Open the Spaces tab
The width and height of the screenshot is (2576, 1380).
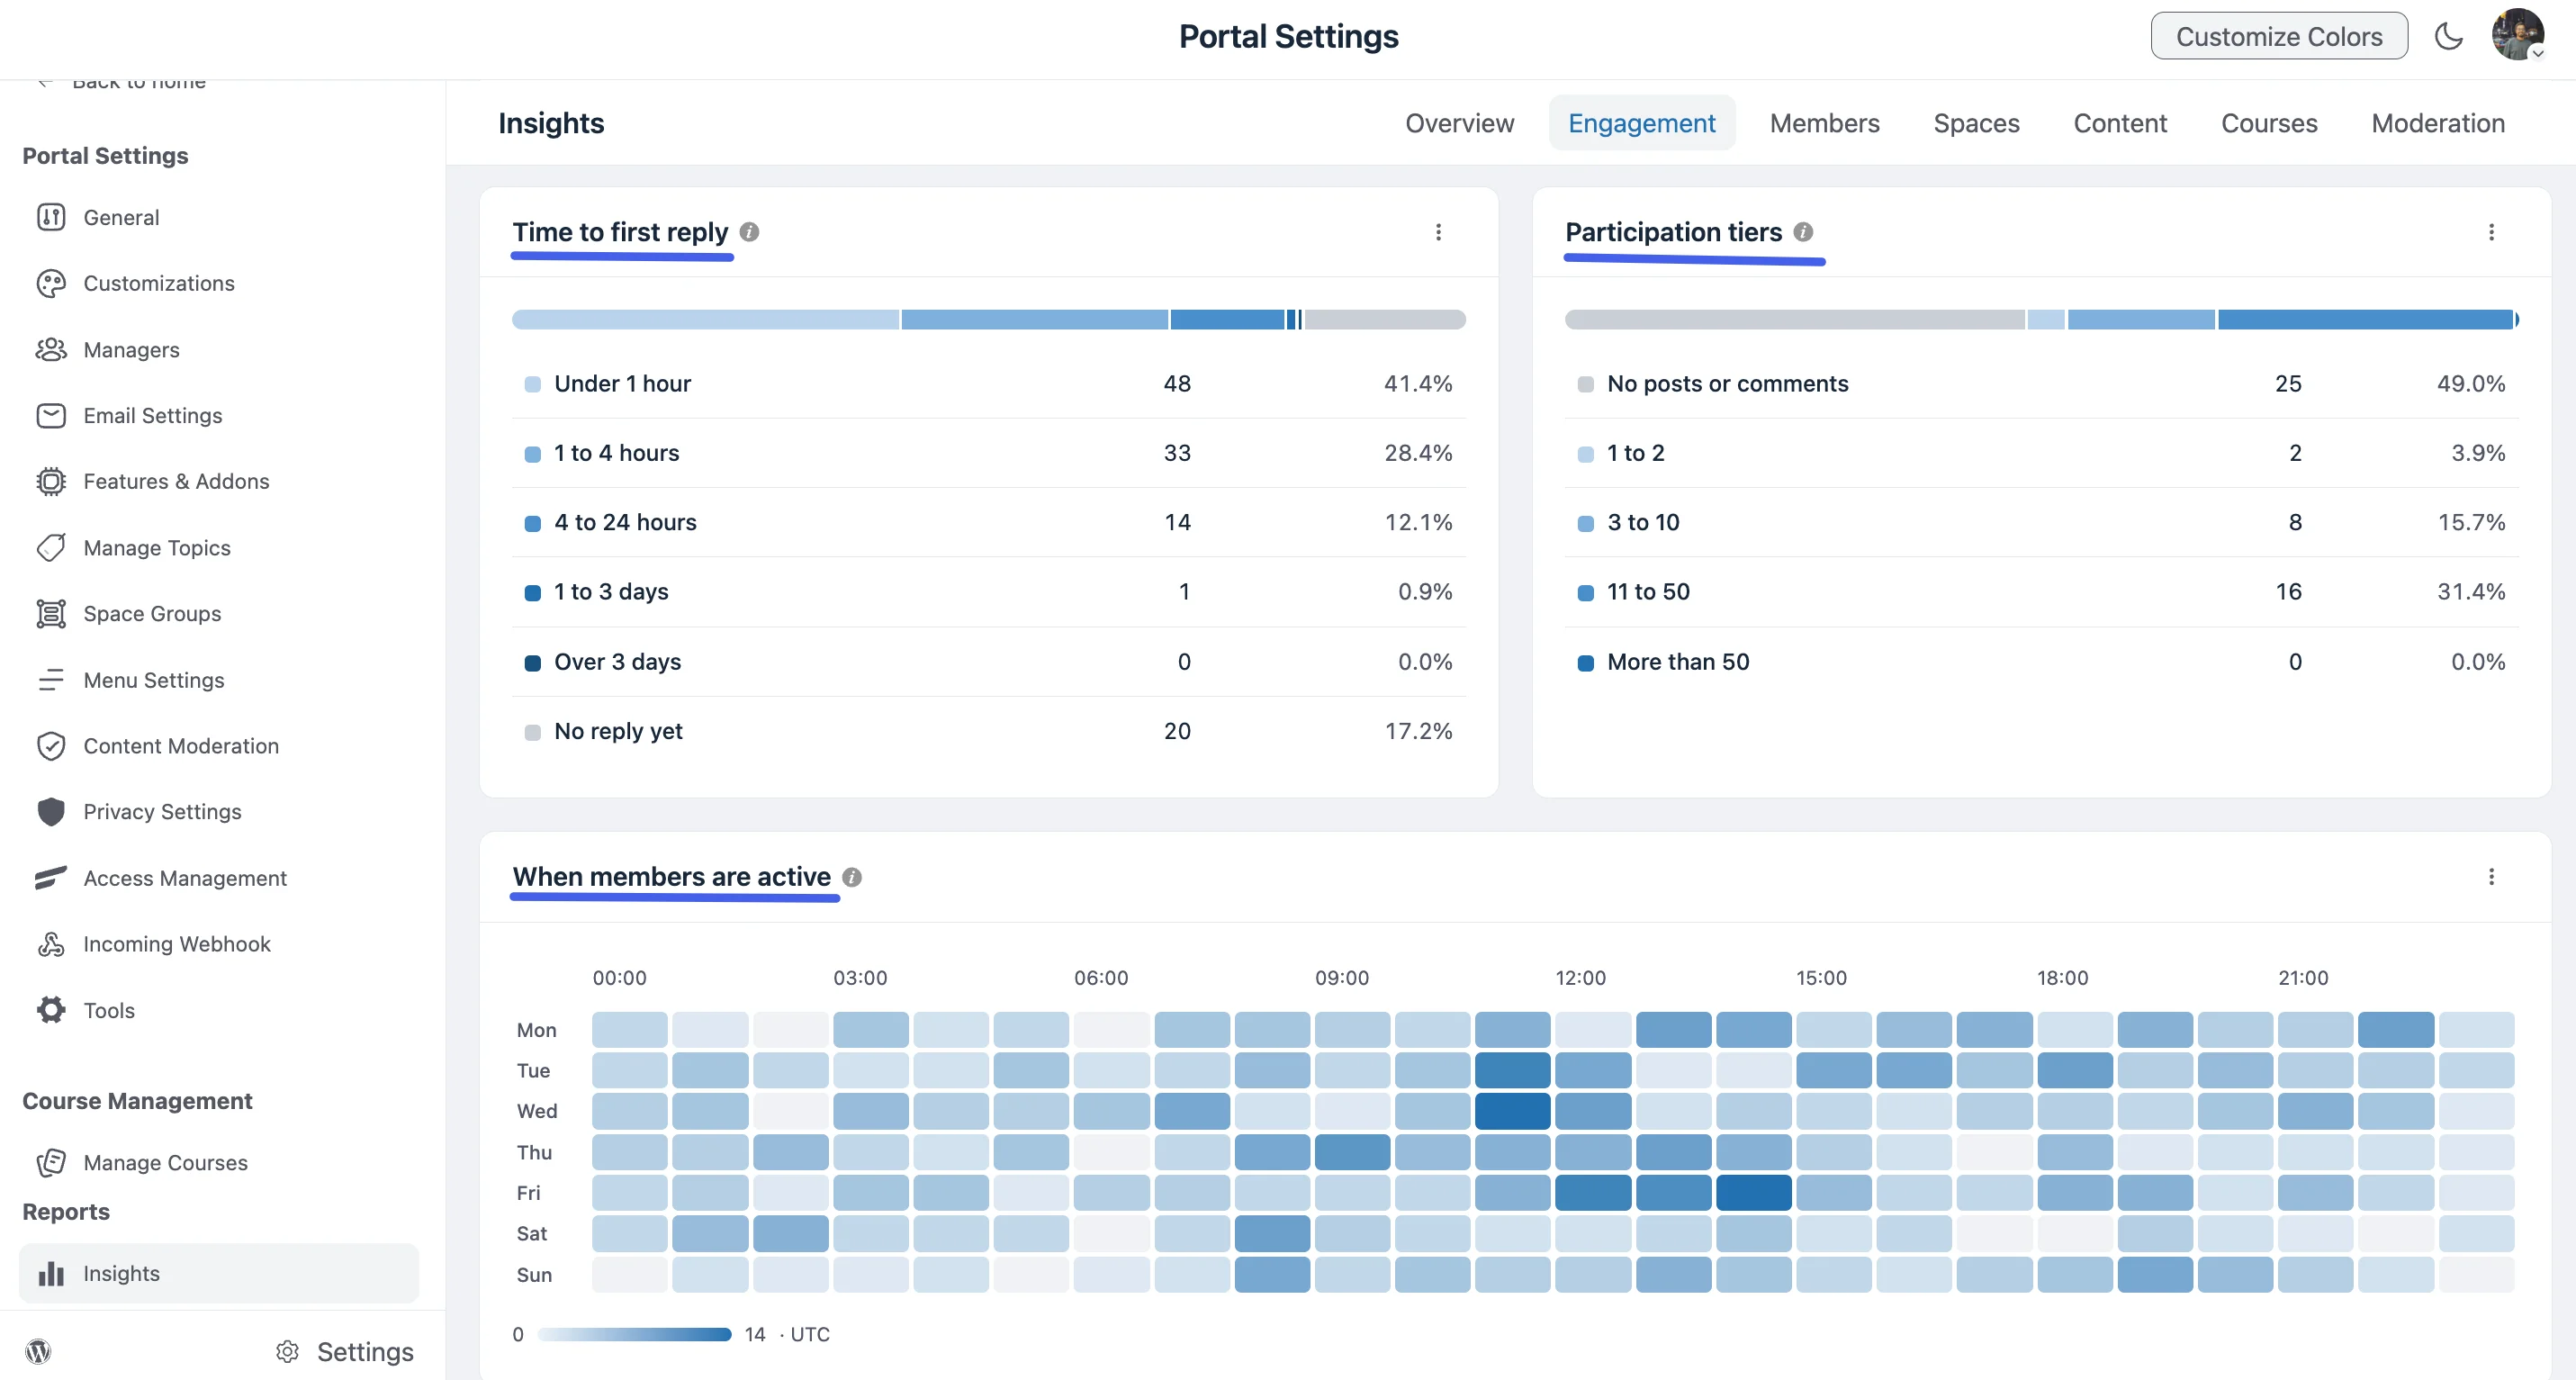click(1976, 123)
